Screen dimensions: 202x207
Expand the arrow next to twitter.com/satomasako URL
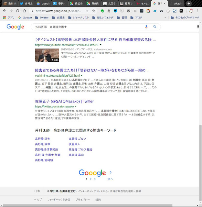click(76, 106)
